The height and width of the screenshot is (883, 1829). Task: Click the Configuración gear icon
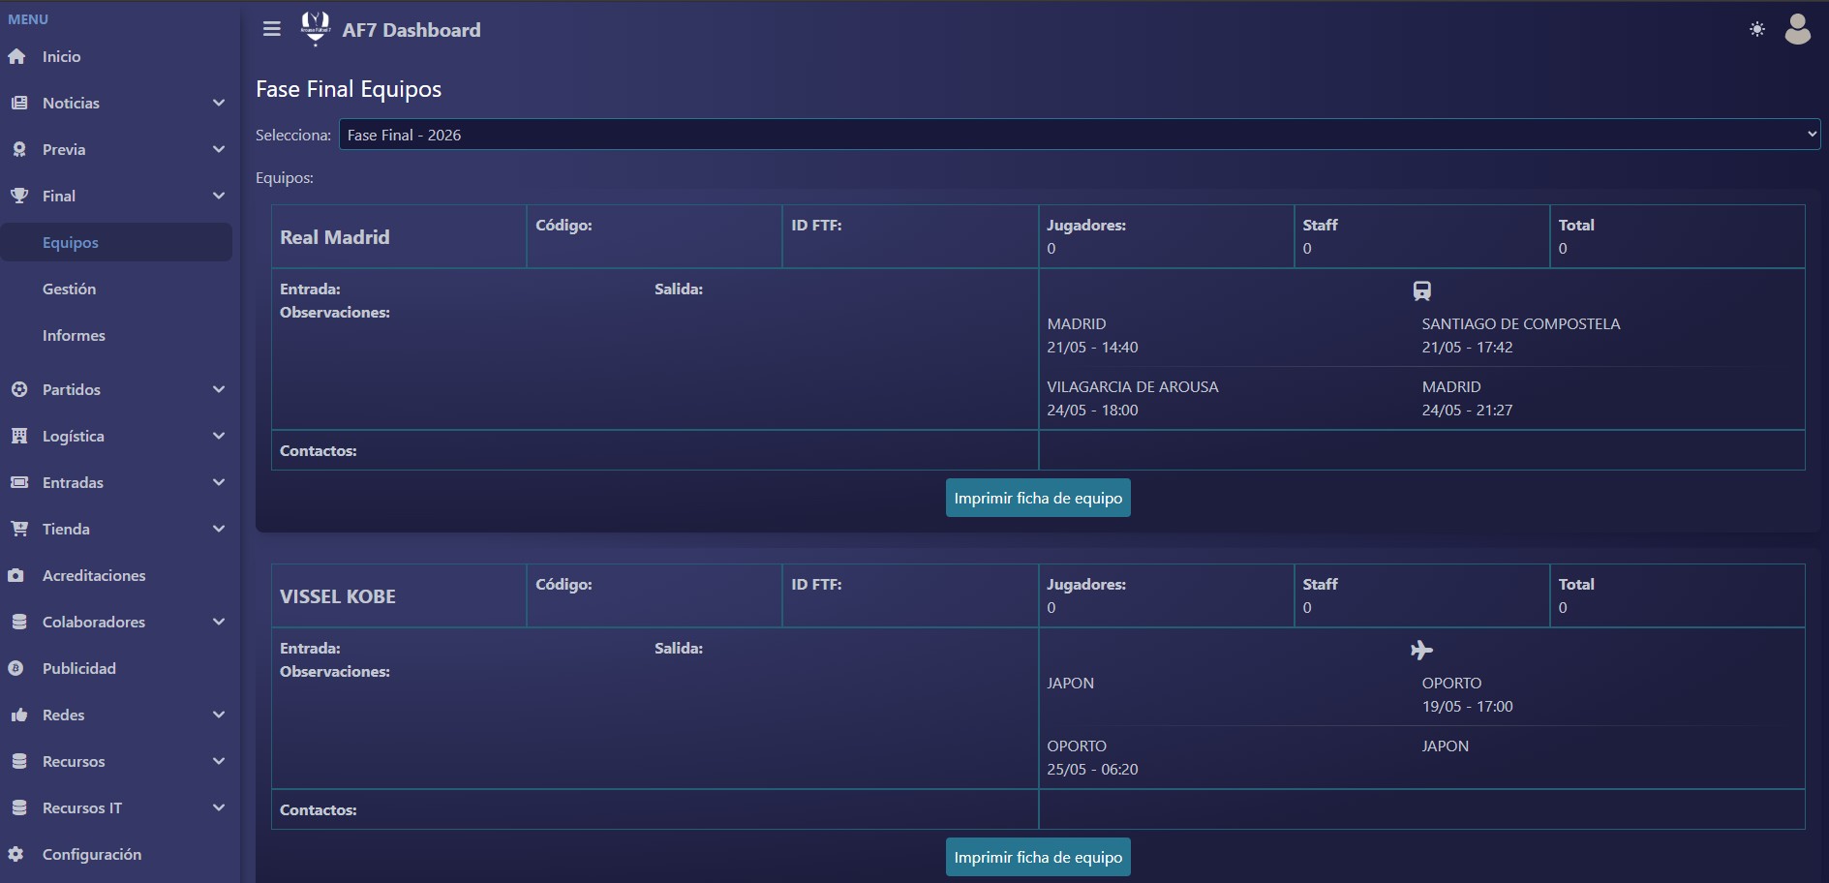coord(15,854)
